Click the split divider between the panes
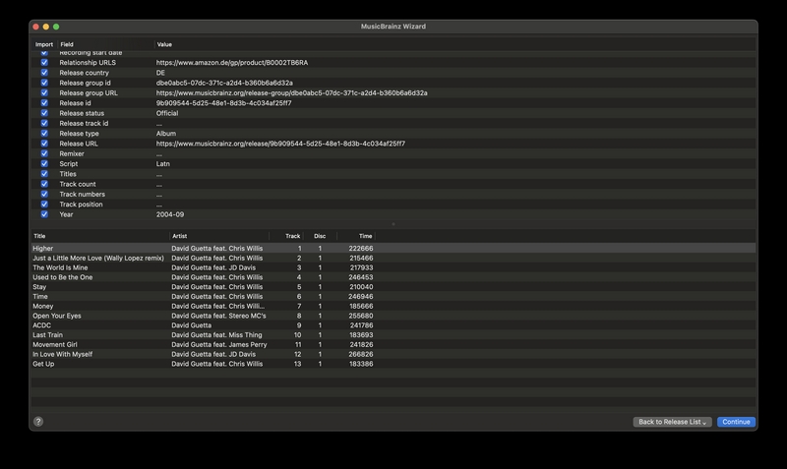The width and height of the screenshot is (787, 469). click(393, 224)
